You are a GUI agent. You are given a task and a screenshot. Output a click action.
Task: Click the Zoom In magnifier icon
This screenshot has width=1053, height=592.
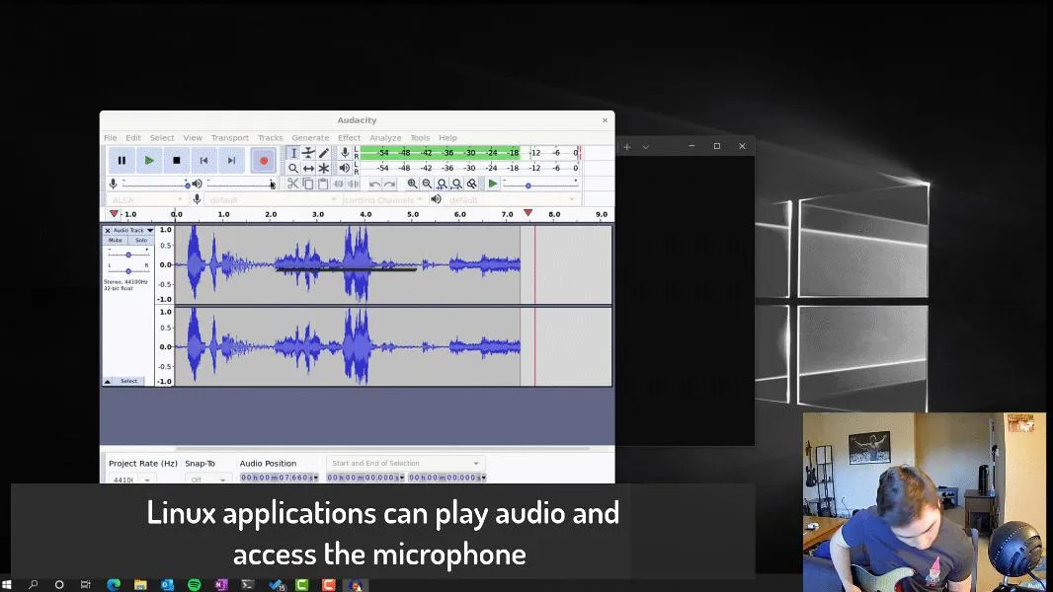412,184
